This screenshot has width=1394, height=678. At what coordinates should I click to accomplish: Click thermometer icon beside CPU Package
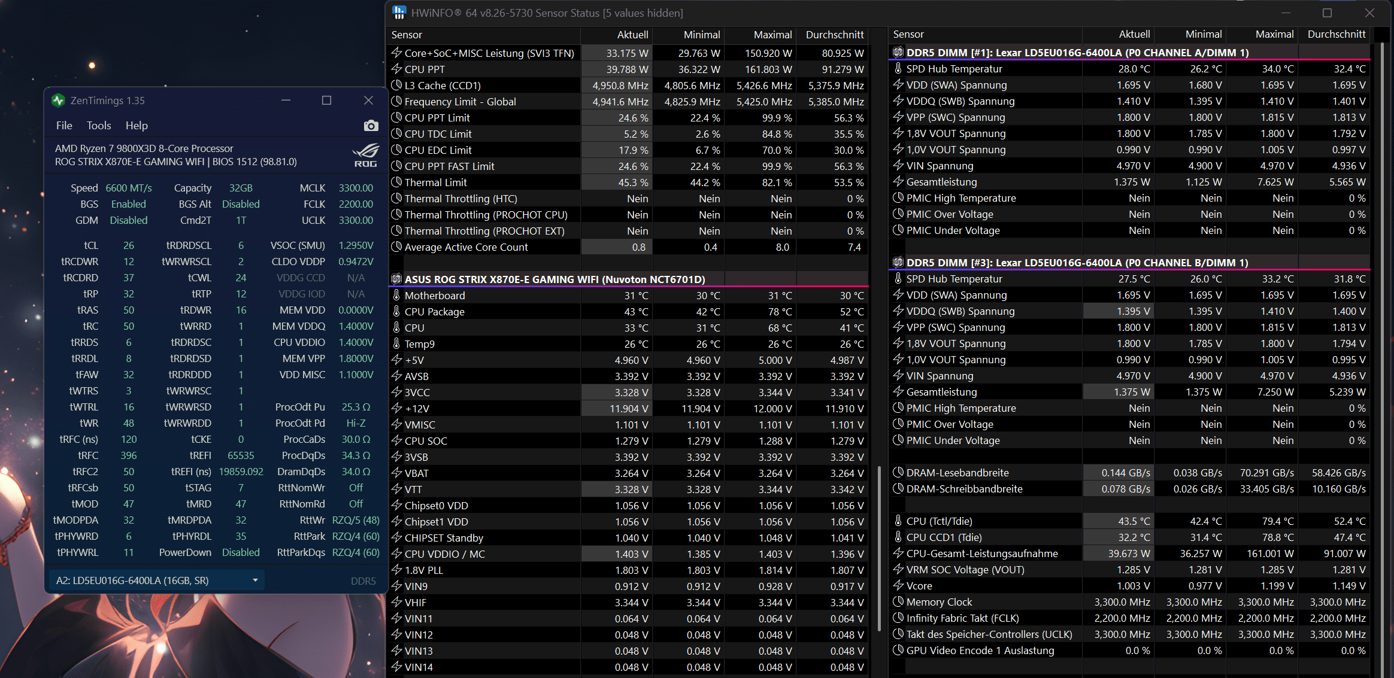coord(396,312)
